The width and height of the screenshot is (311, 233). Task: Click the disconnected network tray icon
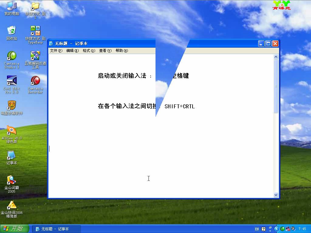pyautogui.click(x=288, y=229)
